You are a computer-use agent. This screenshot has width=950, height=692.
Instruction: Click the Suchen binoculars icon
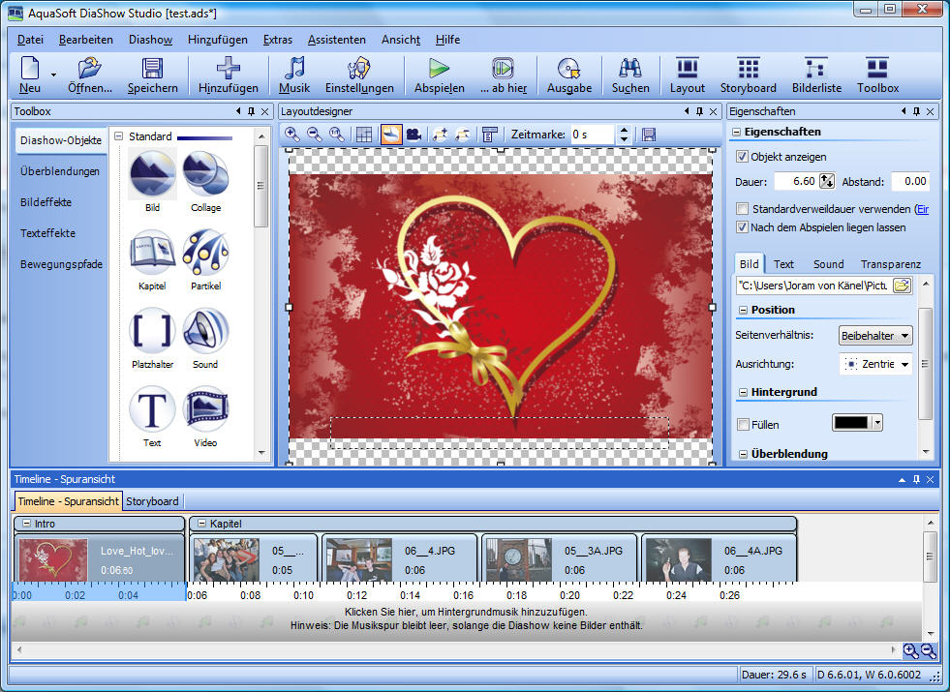coord(630,69)
